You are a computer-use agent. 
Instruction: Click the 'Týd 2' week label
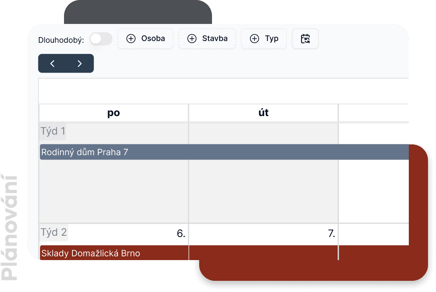point(54,233)
